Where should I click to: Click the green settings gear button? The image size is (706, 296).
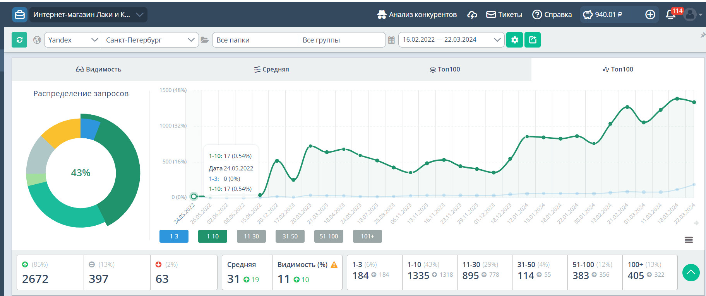pyautogui.click(x=514, y=40)
